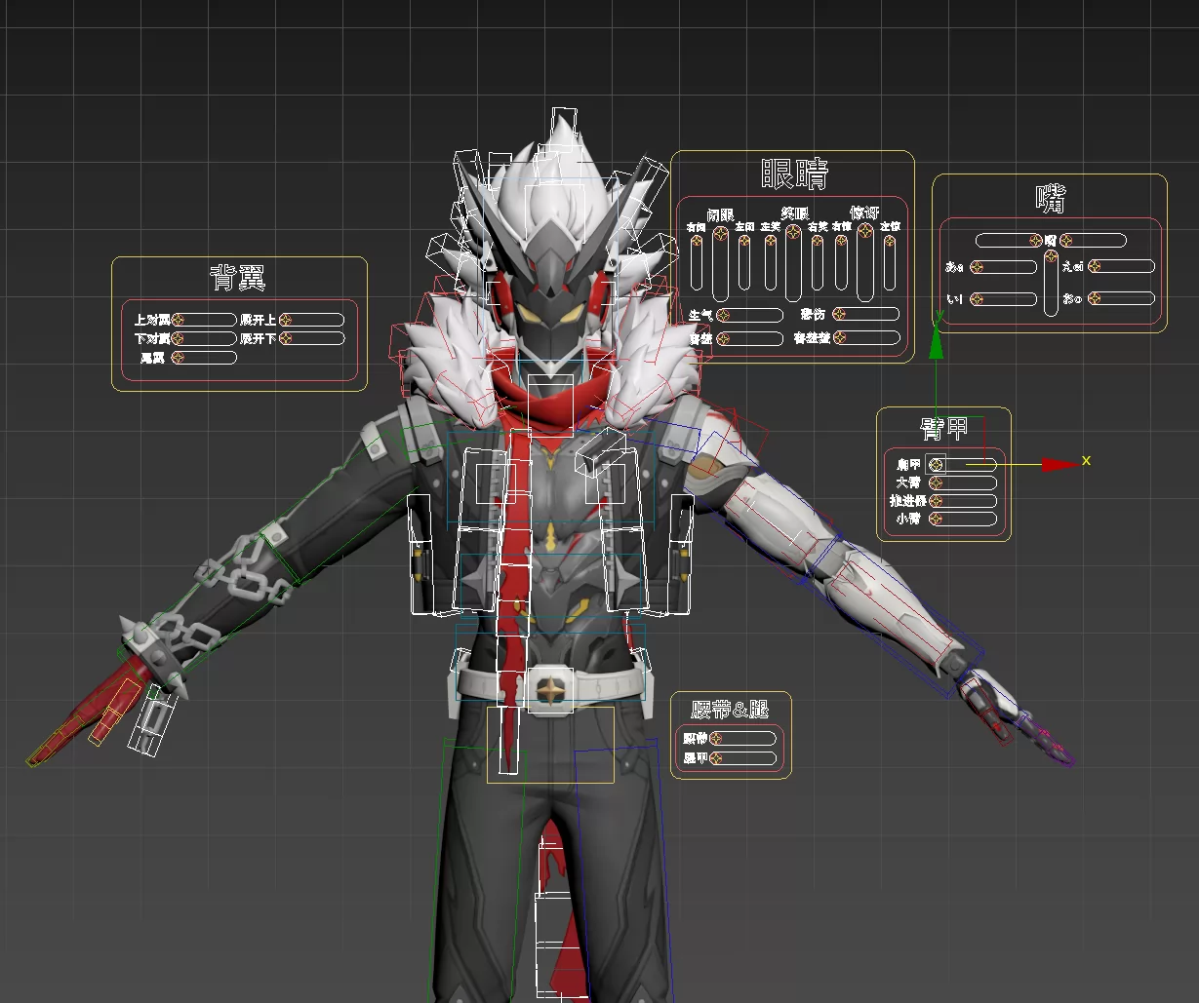Select the 推进器 slider handle in 臂甲 panel
Viewport: 1199px width, 1003px height.
click(x=937, y=500)
